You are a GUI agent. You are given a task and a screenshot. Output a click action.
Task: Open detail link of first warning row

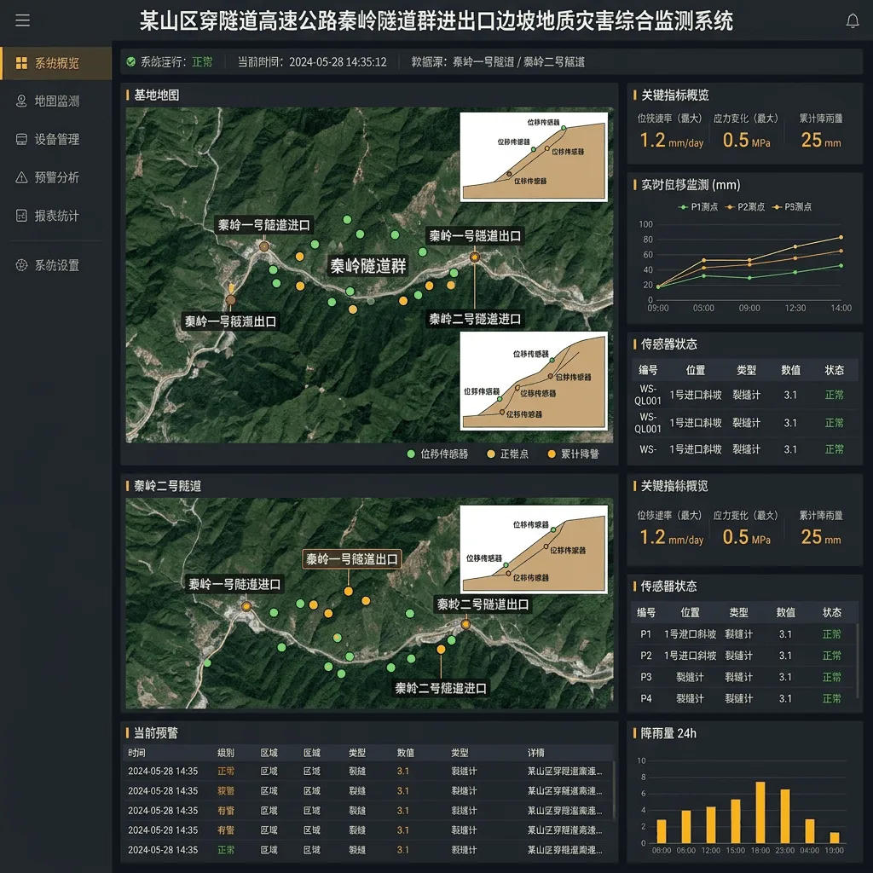coord(564,771)
